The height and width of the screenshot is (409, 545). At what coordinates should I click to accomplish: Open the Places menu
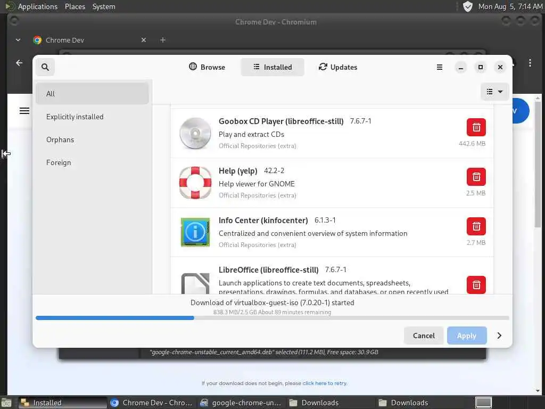75,6
